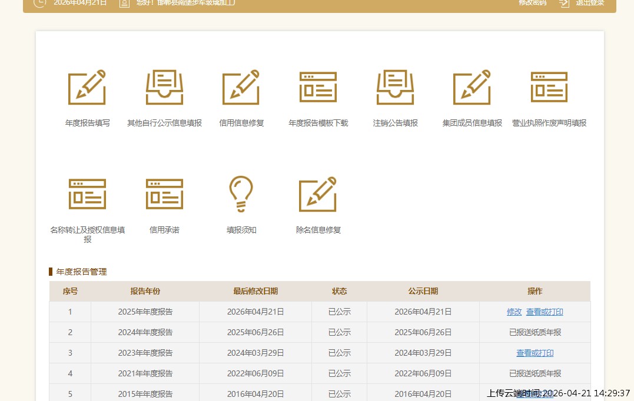Image resolution: width=634 pixels, height=401 pixels.
Task: Click the 信用承诺 icon
Action: (164, 194)
